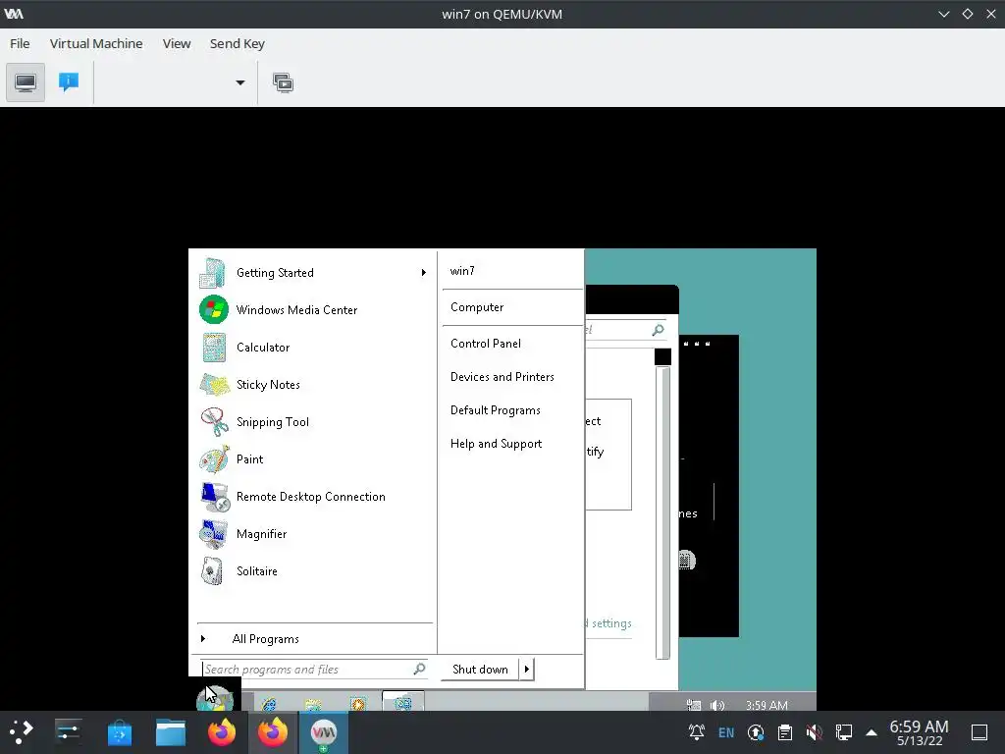
Task: Open KDE system settings from panel
Action: pos(68,732)
